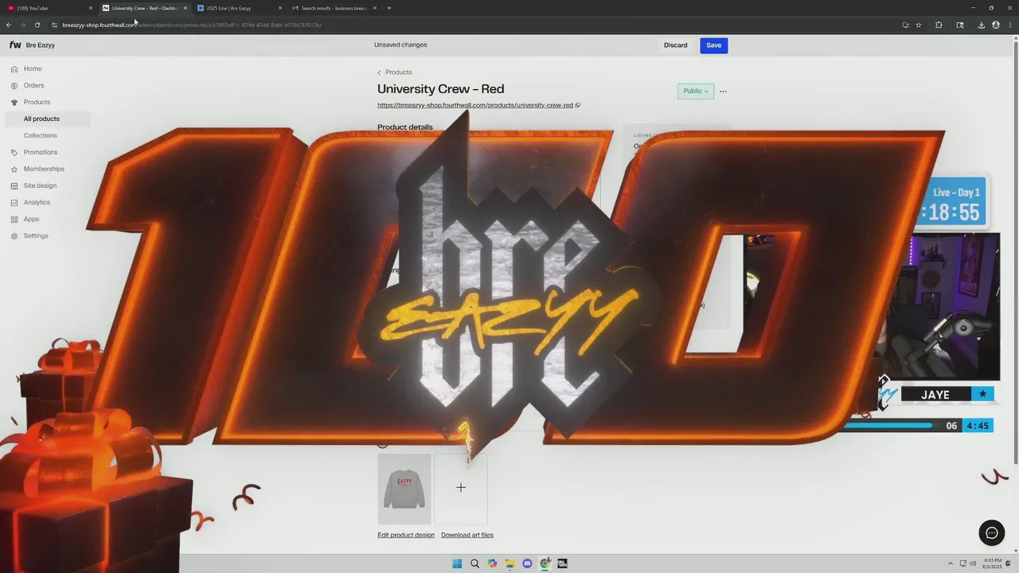This screenshot has width=1019, height=573.
Task: Click the Promotions tag icon
Action: click(x=14, y=153)
